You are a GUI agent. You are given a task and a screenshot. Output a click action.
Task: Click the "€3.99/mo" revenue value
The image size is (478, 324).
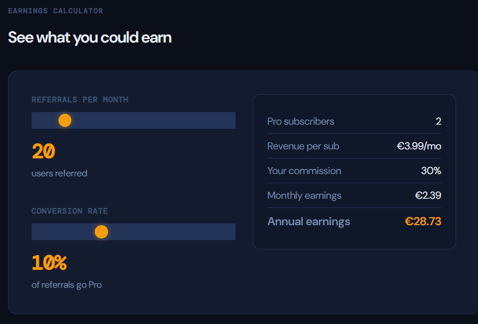tap(419, 146)
